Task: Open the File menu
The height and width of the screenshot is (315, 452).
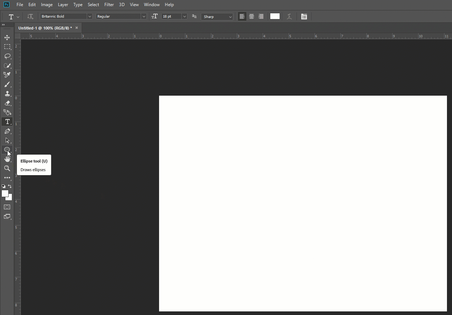Action: pyautogui.click(x=20, y=5)
